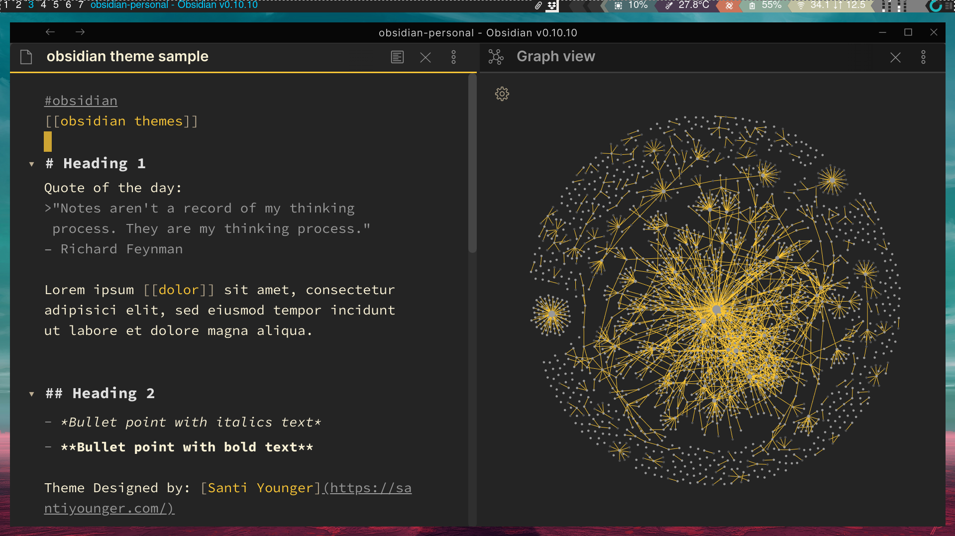Switch to workspace 1 in the top bar
955x536 pixels.
click(x=6, y=5)
